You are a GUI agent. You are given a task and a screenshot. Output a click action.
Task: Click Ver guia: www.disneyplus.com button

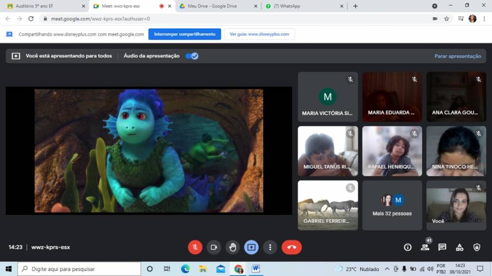coord(259,34)
